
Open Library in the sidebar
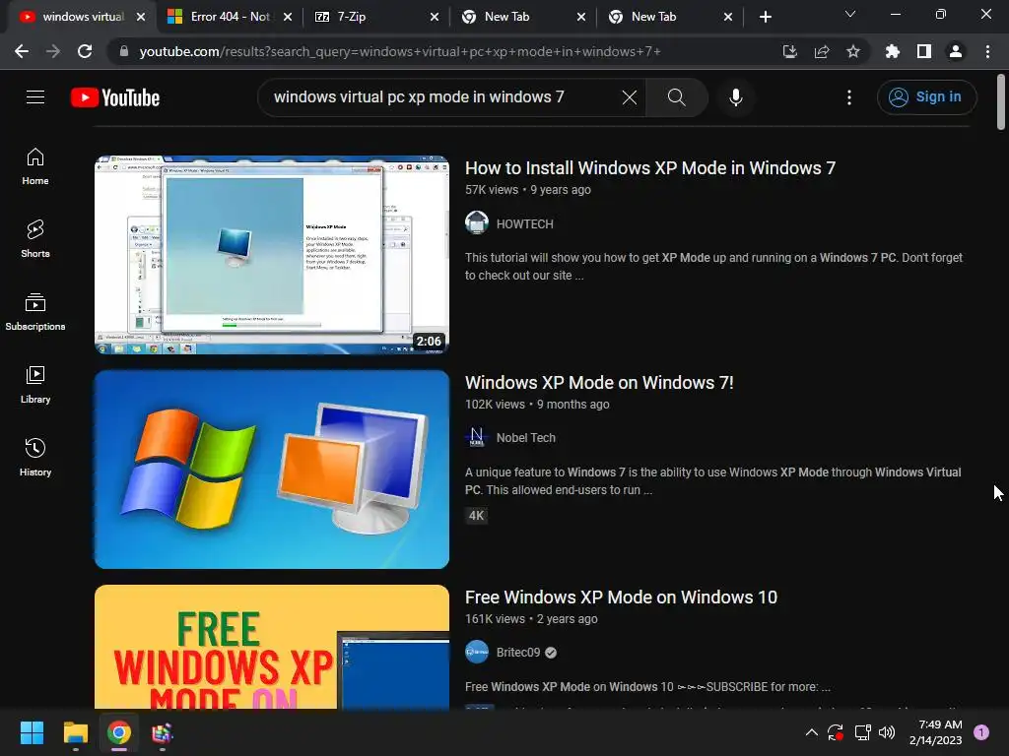click(x=35, y=385)
